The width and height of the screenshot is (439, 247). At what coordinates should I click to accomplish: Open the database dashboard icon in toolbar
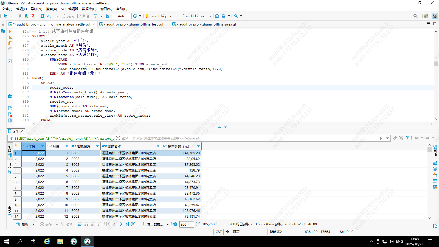[x=217, y=16]
